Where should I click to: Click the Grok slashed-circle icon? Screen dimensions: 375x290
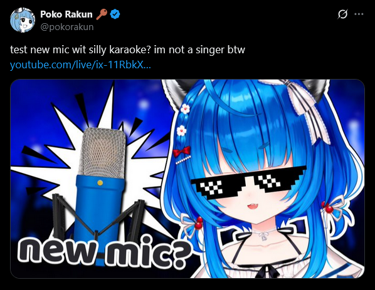click(x=342, y=14)
